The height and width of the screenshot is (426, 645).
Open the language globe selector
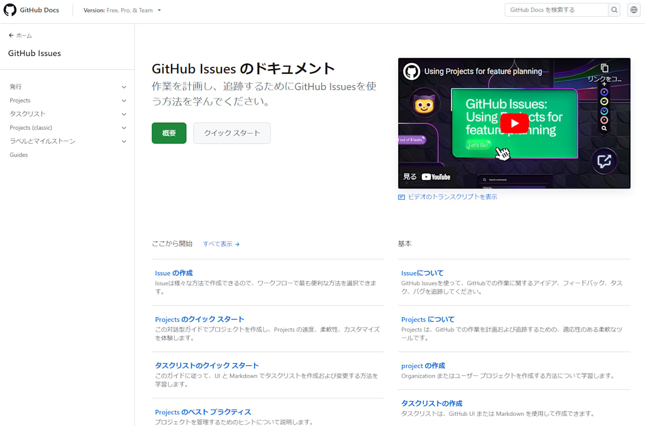pyautogui.click(x=634, y=10)
